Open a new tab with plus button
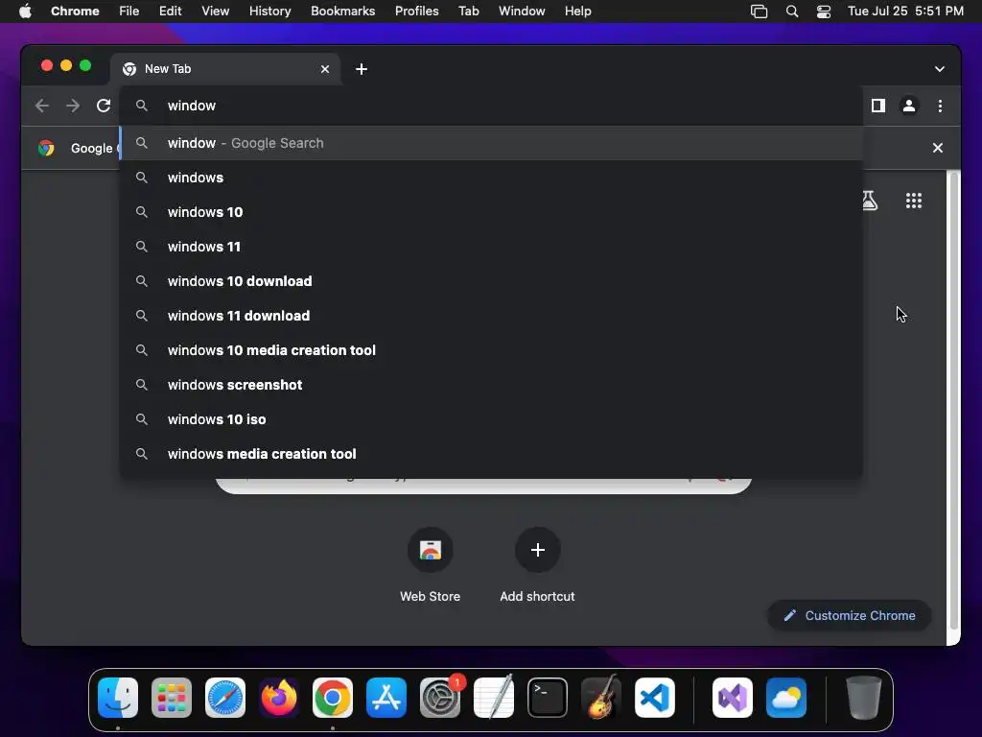982x737 pixels. point(362,69)
